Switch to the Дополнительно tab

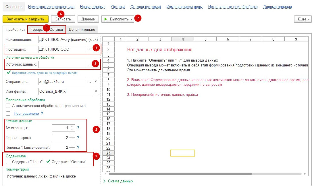[82, 29]
